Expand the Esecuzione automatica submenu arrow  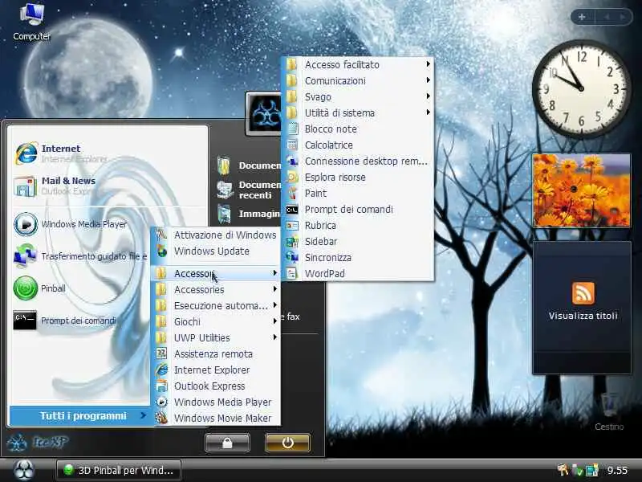274,305
